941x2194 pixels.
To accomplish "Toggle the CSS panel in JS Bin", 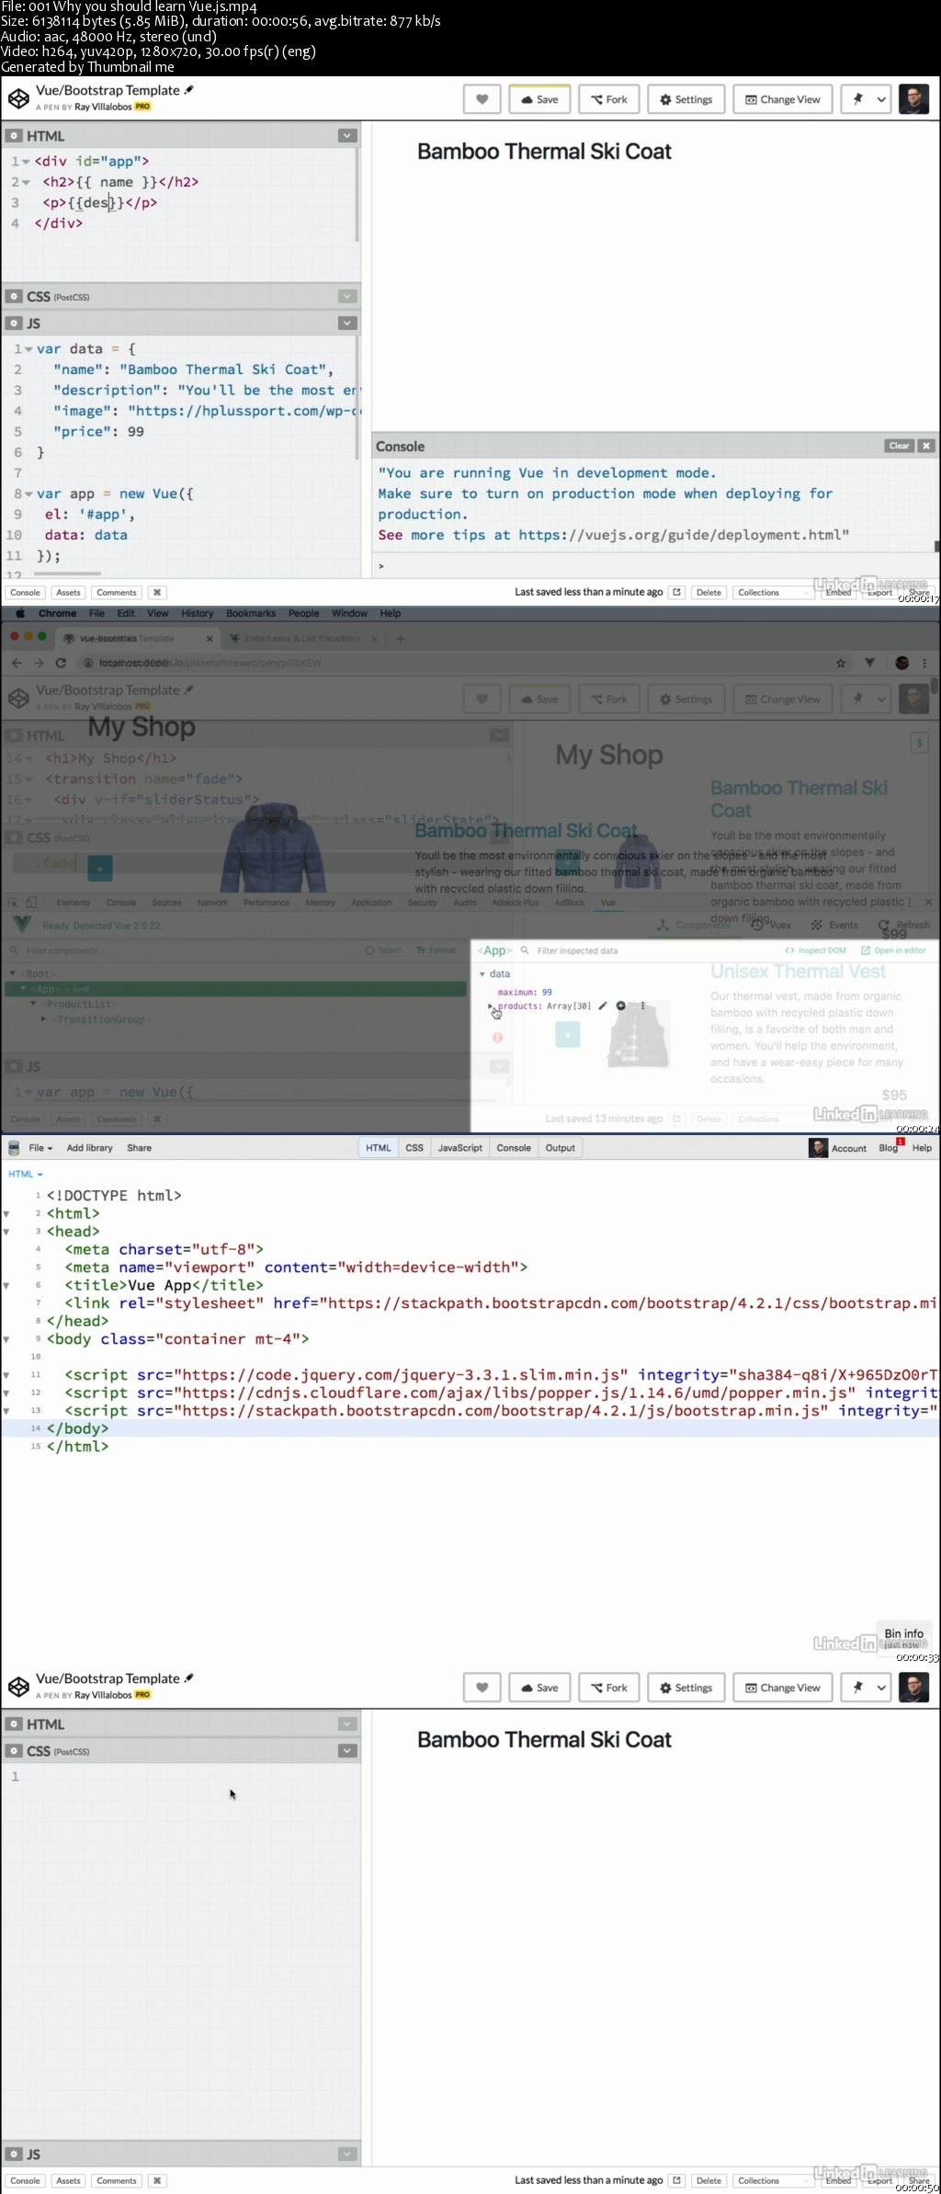I will 414,1148.
